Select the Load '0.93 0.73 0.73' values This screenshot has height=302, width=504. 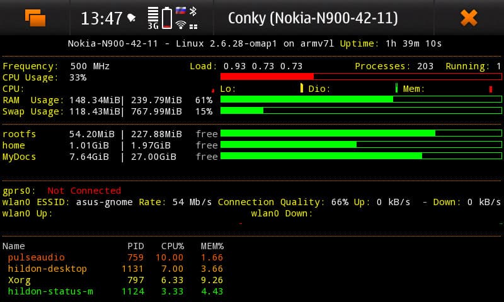point(263,67)
